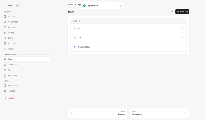This screenshot has width=205, height=120.
Task: Click the Billing dollar icon
Action: point(5,38)
